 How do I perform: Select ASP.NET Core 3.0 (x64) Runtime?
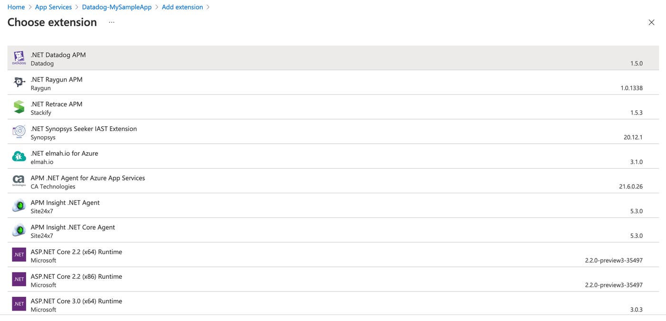point(77,302)
